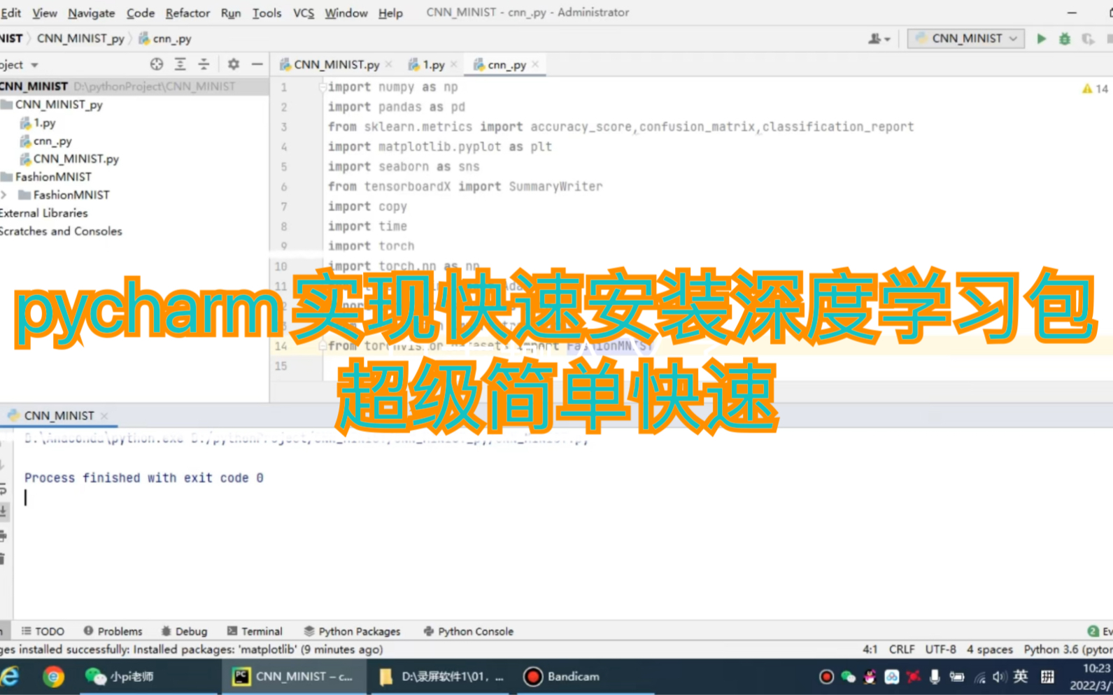Screen dimensions: 1113x695
Task: Go to caret position 4:1 in status bar
Action: click(870, 650)
